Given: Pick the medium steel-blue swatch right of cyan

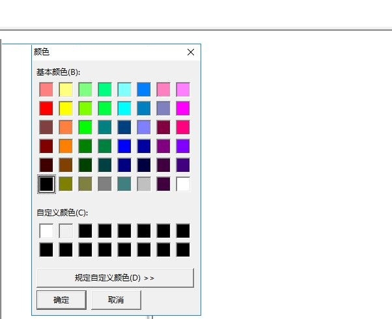Looking at the screenshot, I should click(144, 109).
